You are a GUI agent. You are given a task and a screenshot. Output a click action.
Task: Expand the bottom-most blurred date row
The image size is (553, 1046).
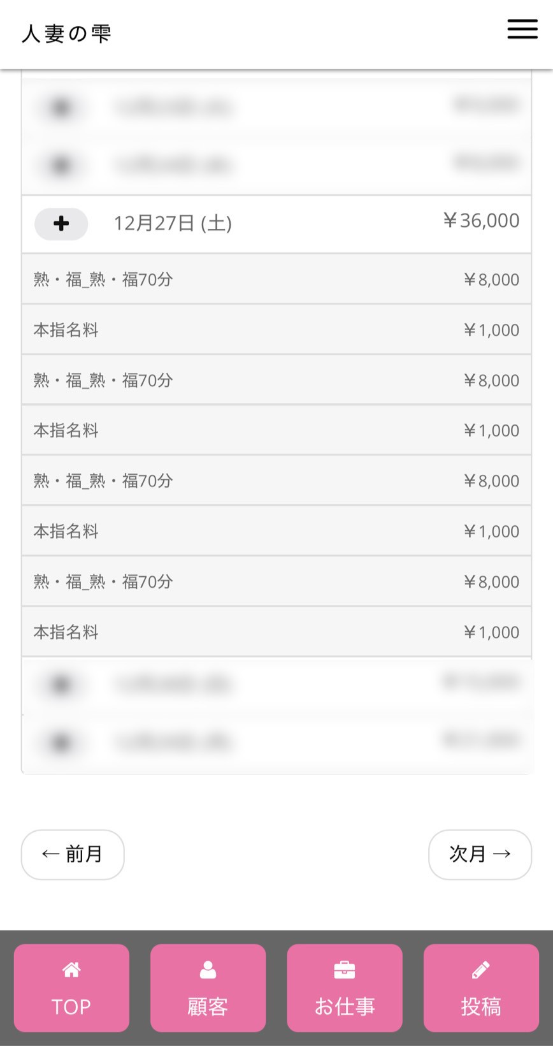click(61, 743)
